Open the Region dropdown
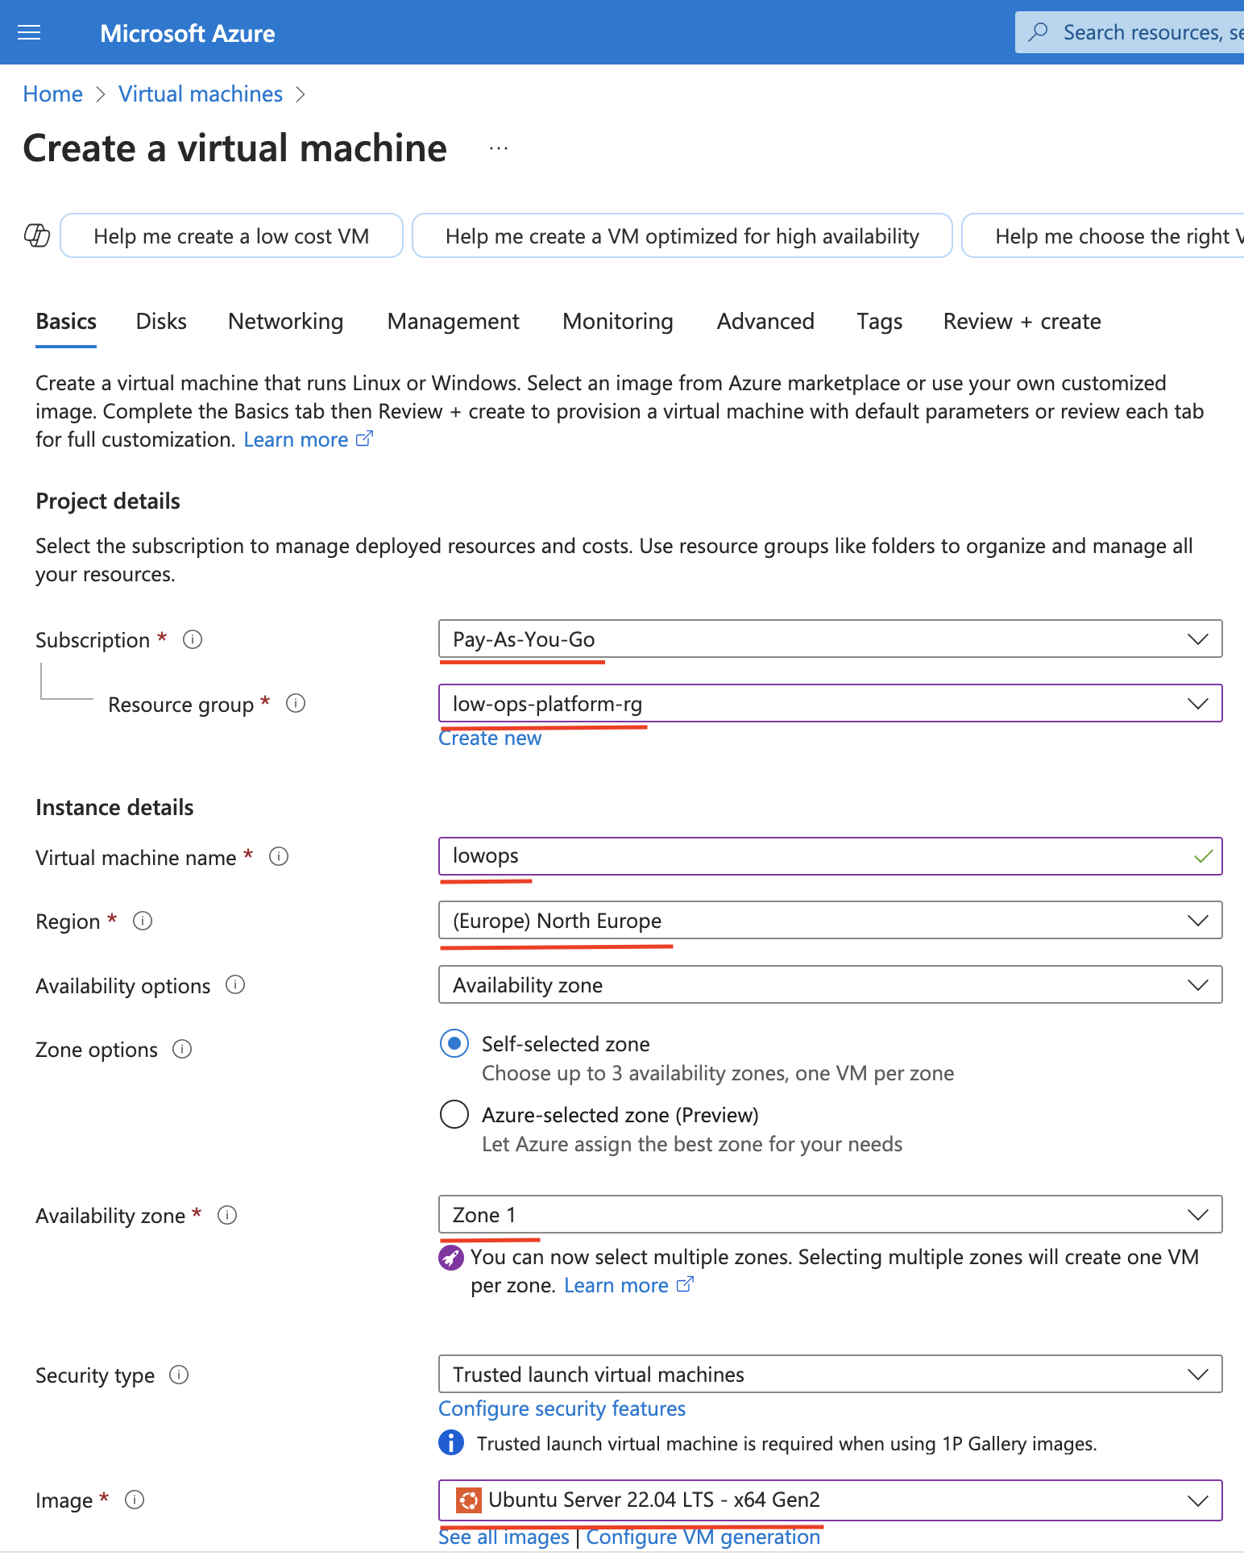Screen dimensions: 1244x1556 tap(831, 920)
